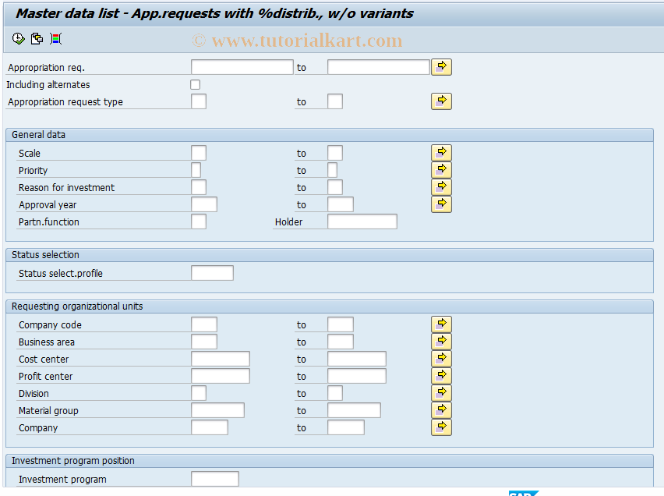664x496 pixels.
Task: Open multiple selection for Division
Action: [441, 393]
